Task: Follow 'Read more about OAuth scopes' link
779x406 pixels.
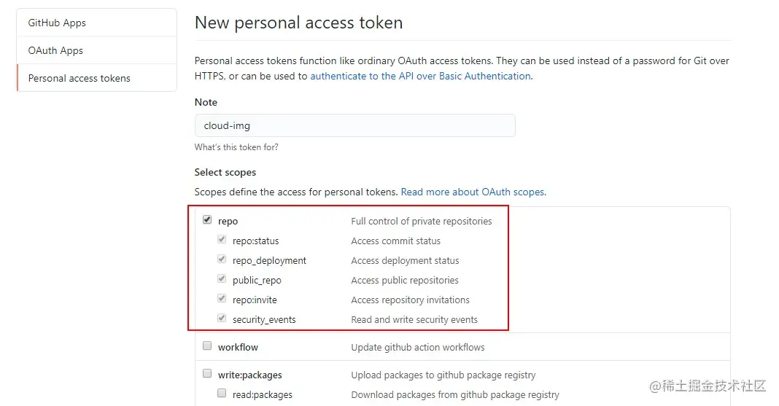Action: [x=473, y=192]
